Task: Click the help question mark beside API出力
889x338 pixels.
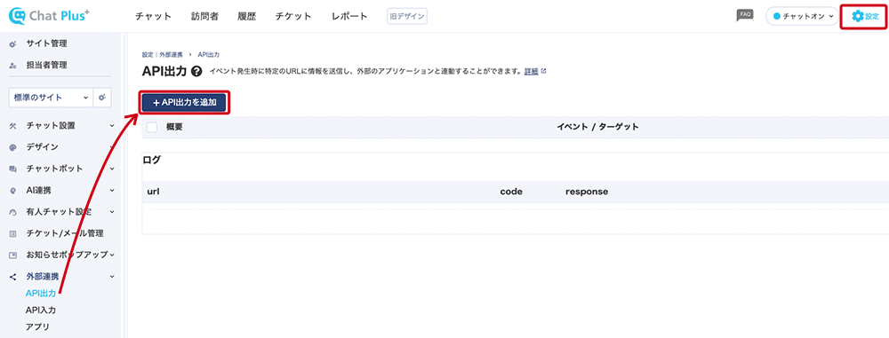Action: pyautogui.click(x=196, y=72)
